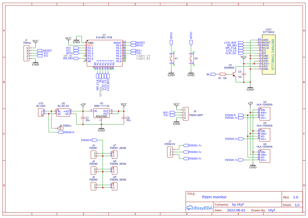Click the Pzem monitor title text

[x=214, y=197]
